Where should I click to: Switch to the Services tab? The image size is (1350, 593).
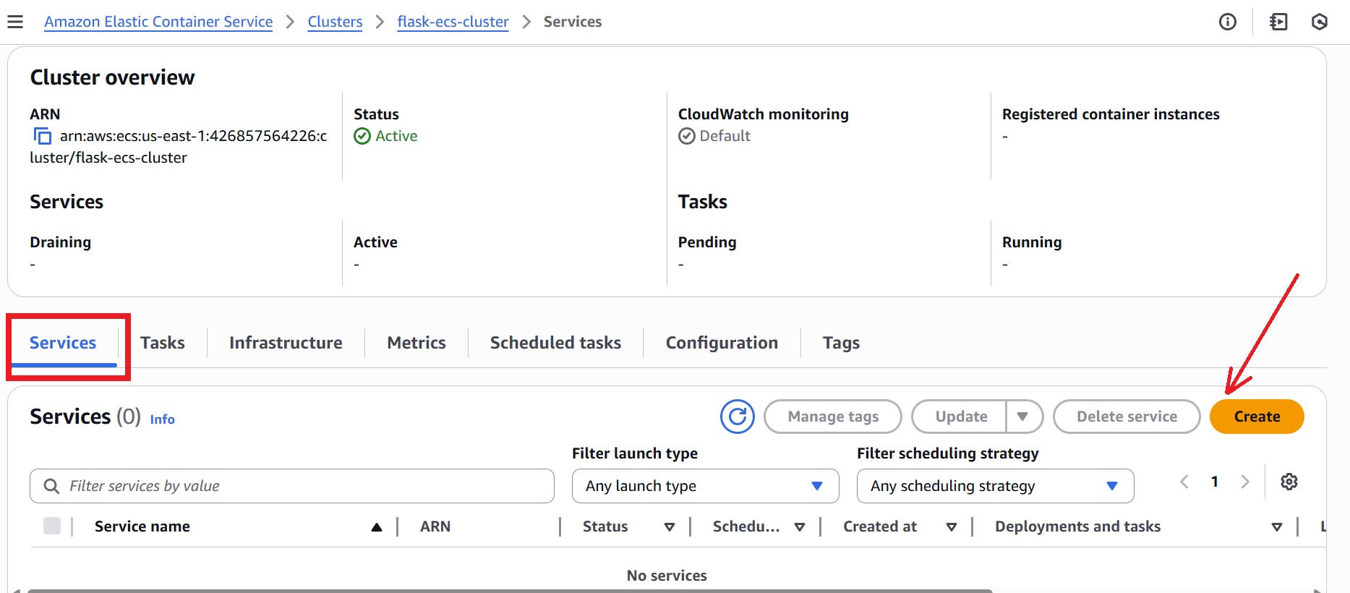[63, 343]
